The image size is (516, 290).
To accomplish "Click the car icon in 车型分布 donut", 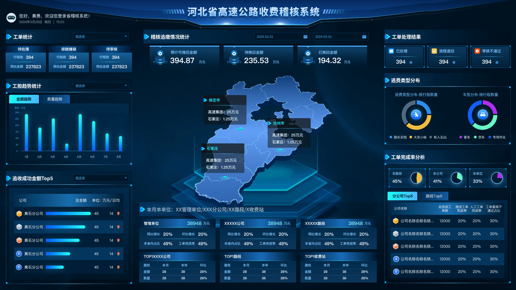I will click(483, 115).
